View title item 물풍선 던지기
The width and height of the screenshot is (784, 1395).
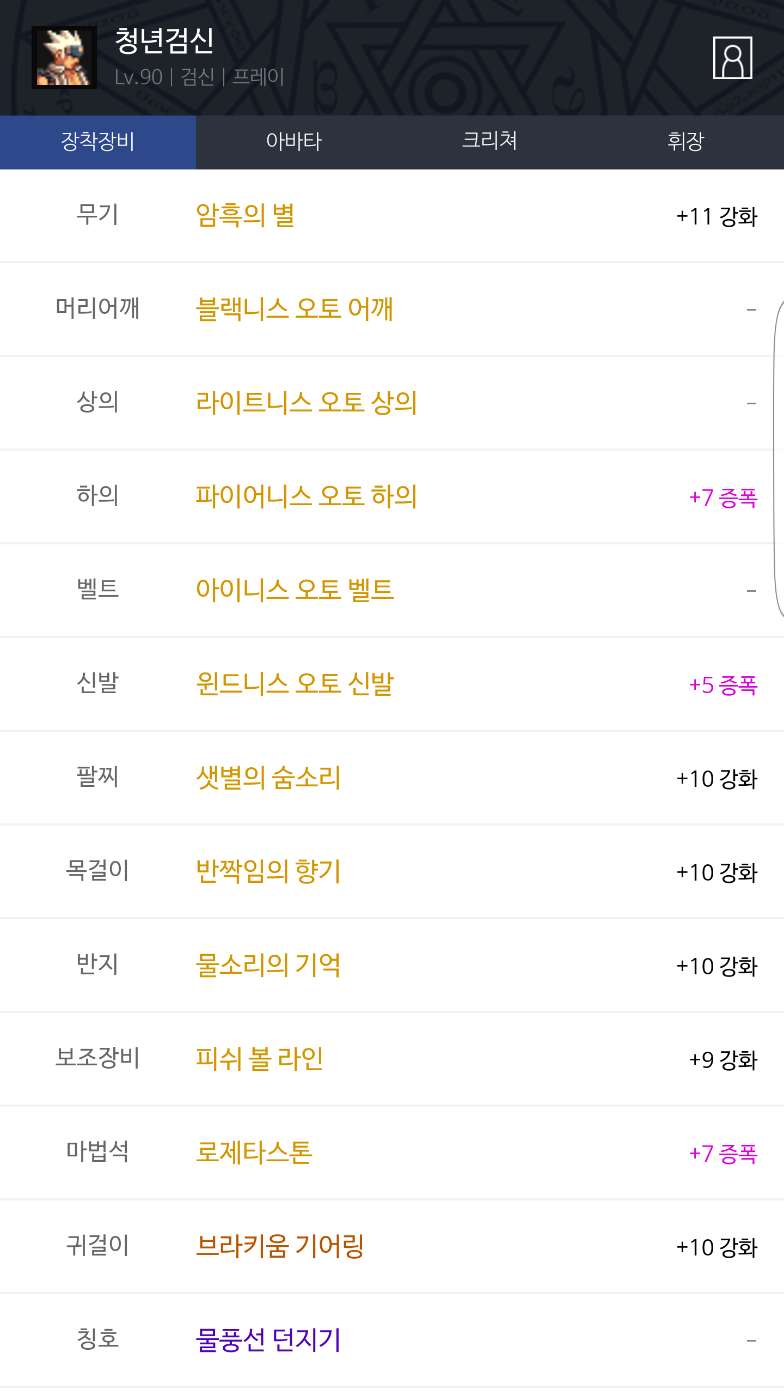click(x=268, y=1341)
